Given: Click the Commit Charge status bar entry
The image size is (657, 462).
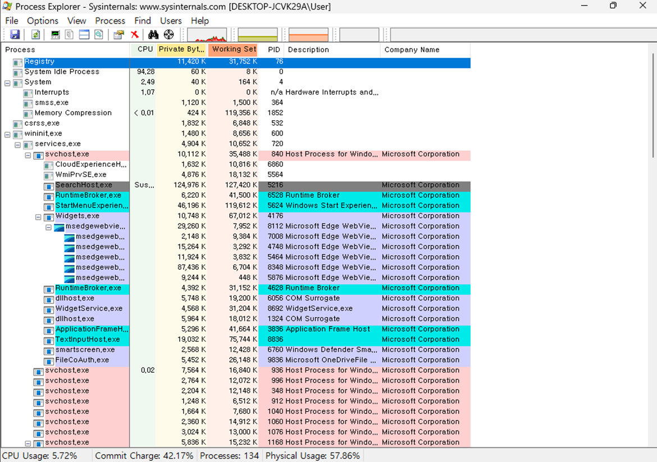Looking at the screenshot, I should point(144,456).
